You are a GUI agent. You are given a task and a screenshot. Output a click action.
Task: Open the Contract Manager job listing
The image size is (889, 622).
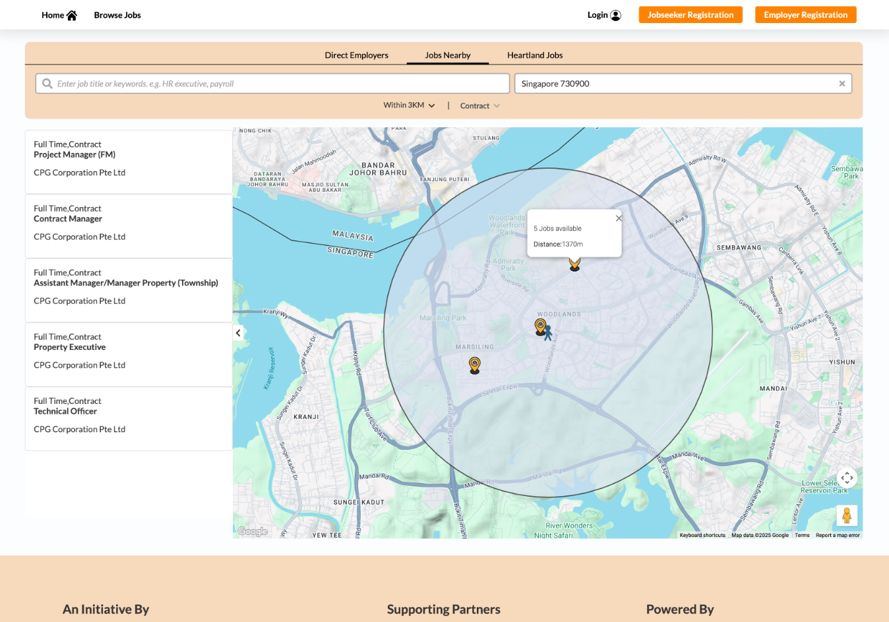[129, 226]
